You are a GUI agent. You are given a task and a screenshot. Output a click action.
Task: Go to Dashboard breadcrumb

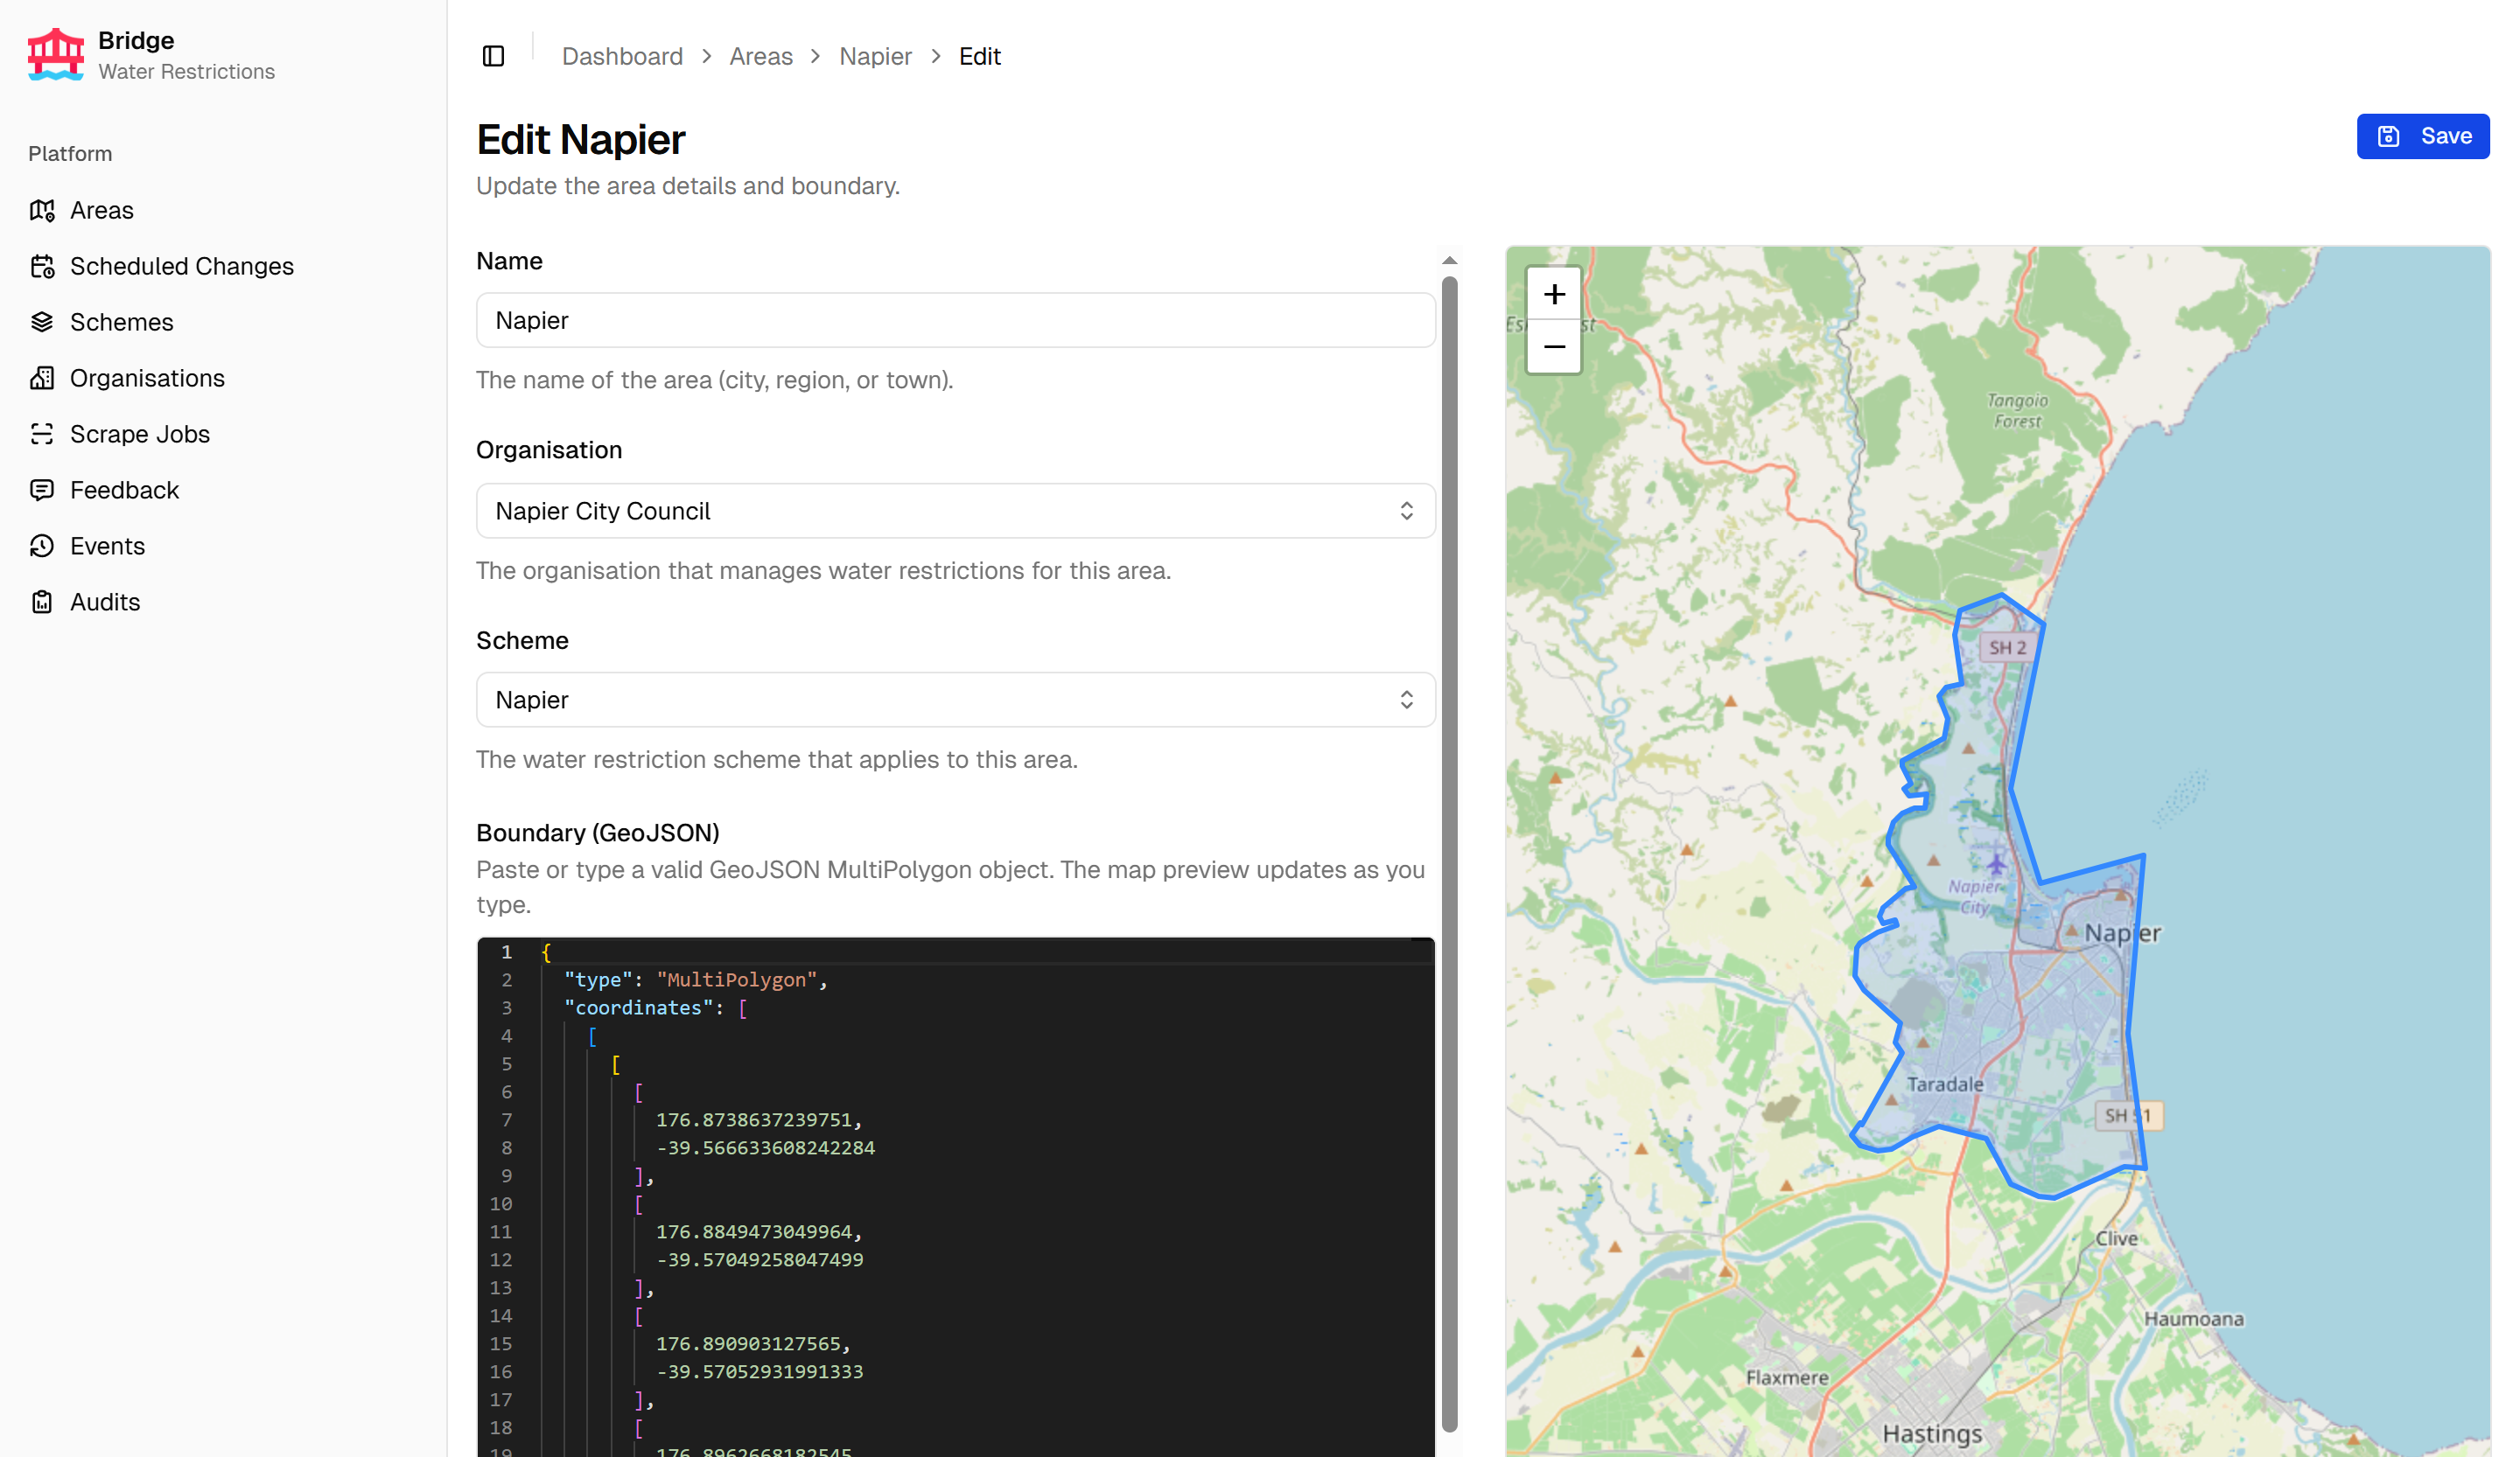(x=622, y=56)
